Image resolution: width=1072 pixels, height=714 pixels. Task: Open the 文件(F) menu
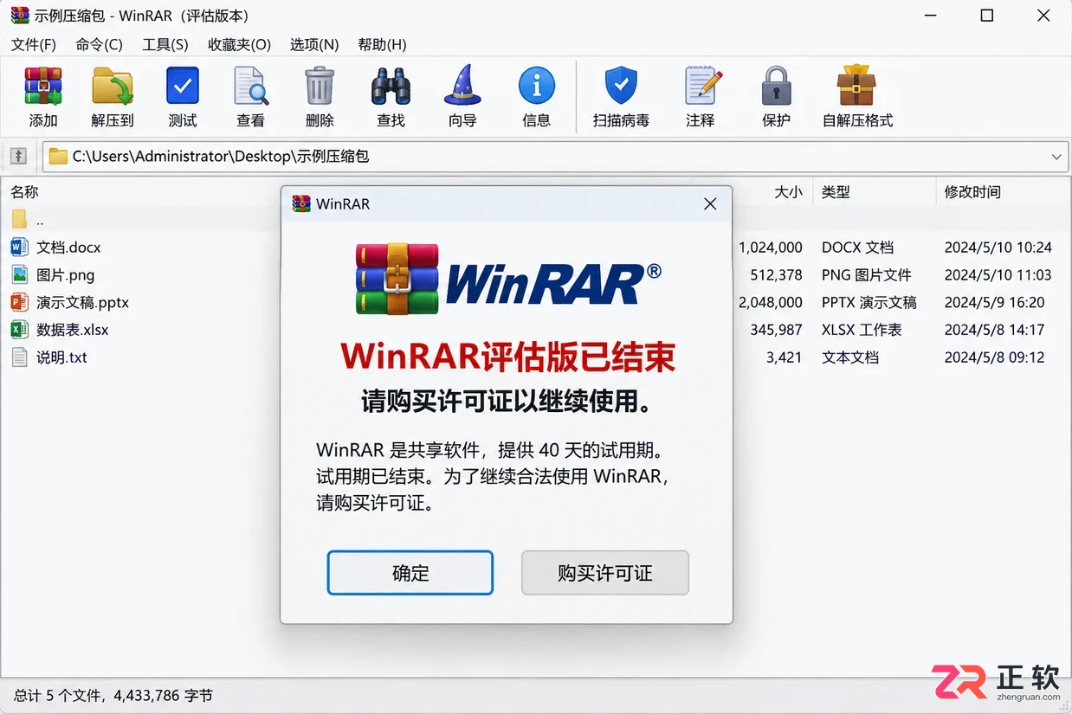point(34,44)
